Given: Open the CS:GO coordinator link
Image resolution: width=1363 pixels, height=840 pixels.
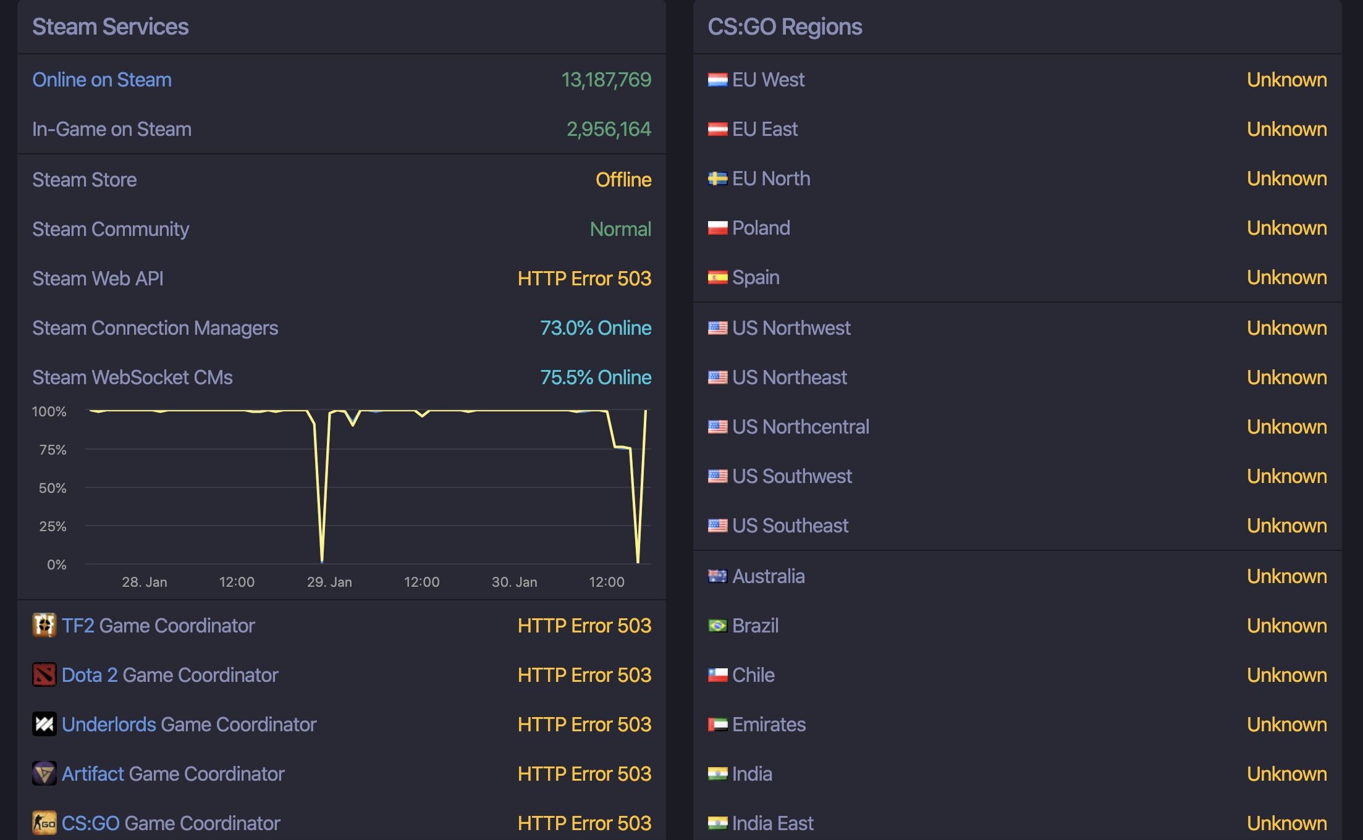Looking at the screenshot, I should (x=91, y=823).
